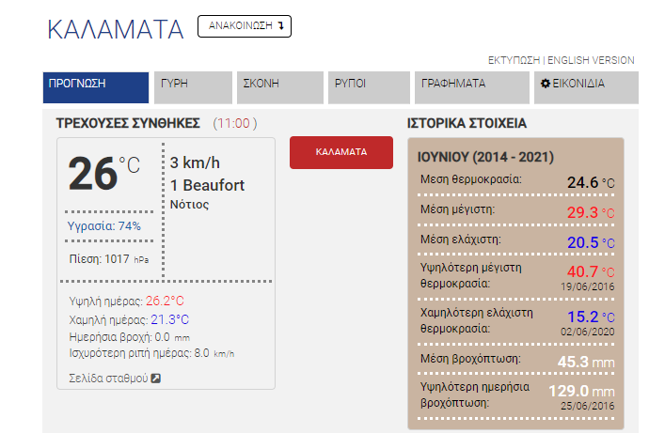Click the mean temperature value 24.6 °C
The height and width of the screenshot is (433, 649).
(x=591, y=182)
